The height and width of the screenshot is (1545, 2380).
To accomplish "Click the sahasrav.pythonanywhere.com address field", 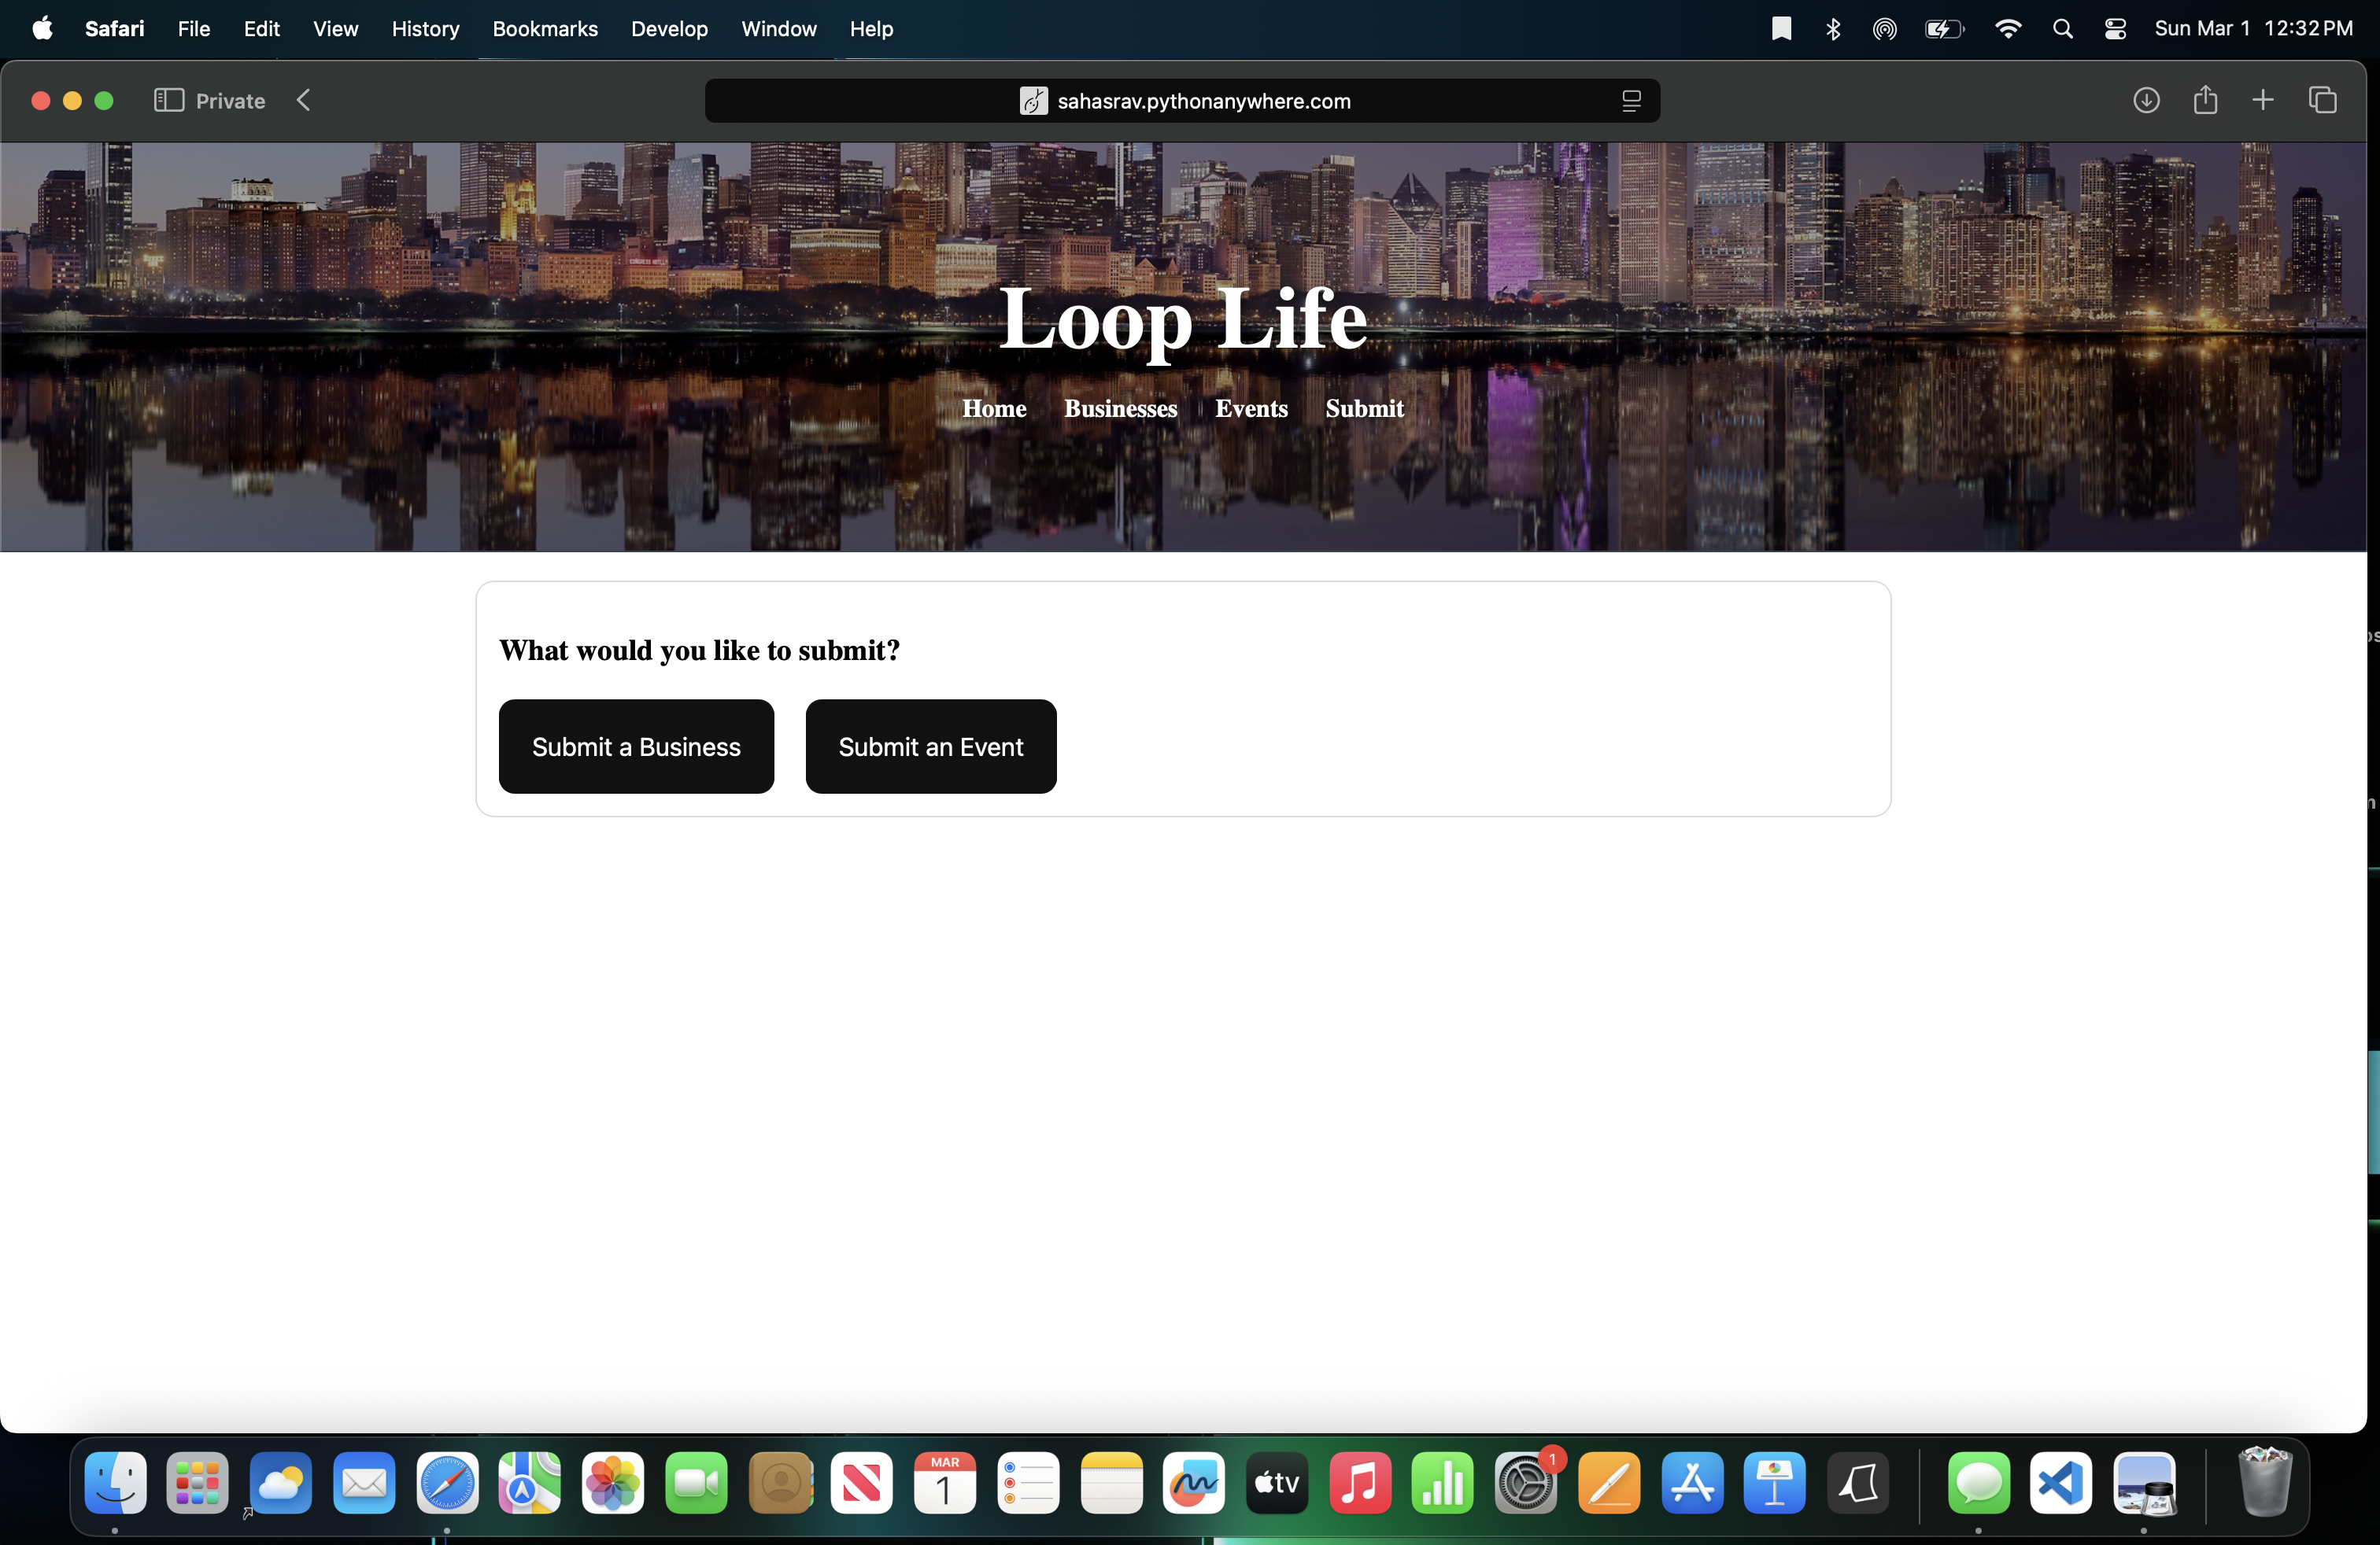I will click(1203, 101).
